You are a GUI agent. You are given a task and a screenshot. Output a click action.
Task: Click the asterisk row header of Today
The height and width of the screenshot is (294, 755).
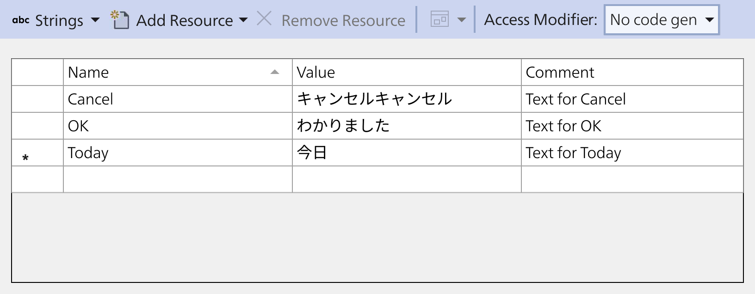37,153
